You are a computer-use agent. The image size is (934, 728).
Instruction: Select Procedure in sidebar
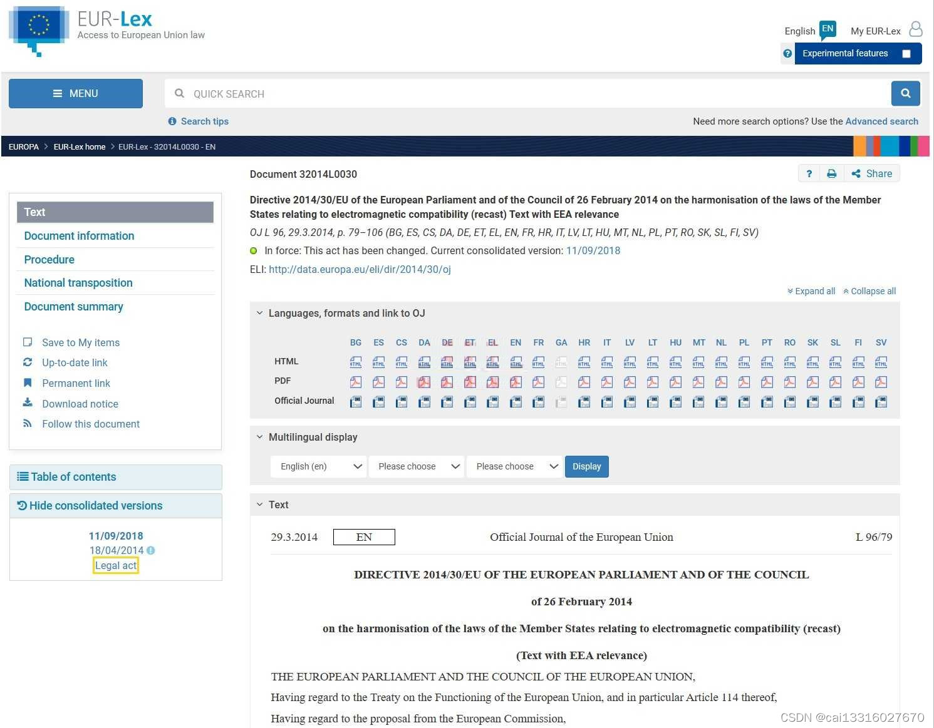(x=49, y=260)
